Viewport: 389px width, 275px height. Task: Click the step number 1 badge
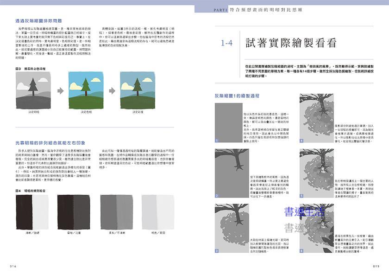coord(217,140)
